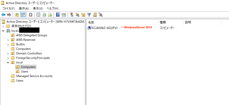
Task: Select Managed Service Accounts in the tree
Action: click(x=34, y=76)
